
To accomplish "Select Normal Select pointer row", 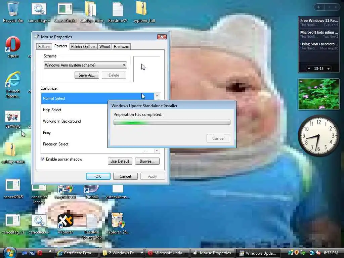I will (x=97, y=98).
